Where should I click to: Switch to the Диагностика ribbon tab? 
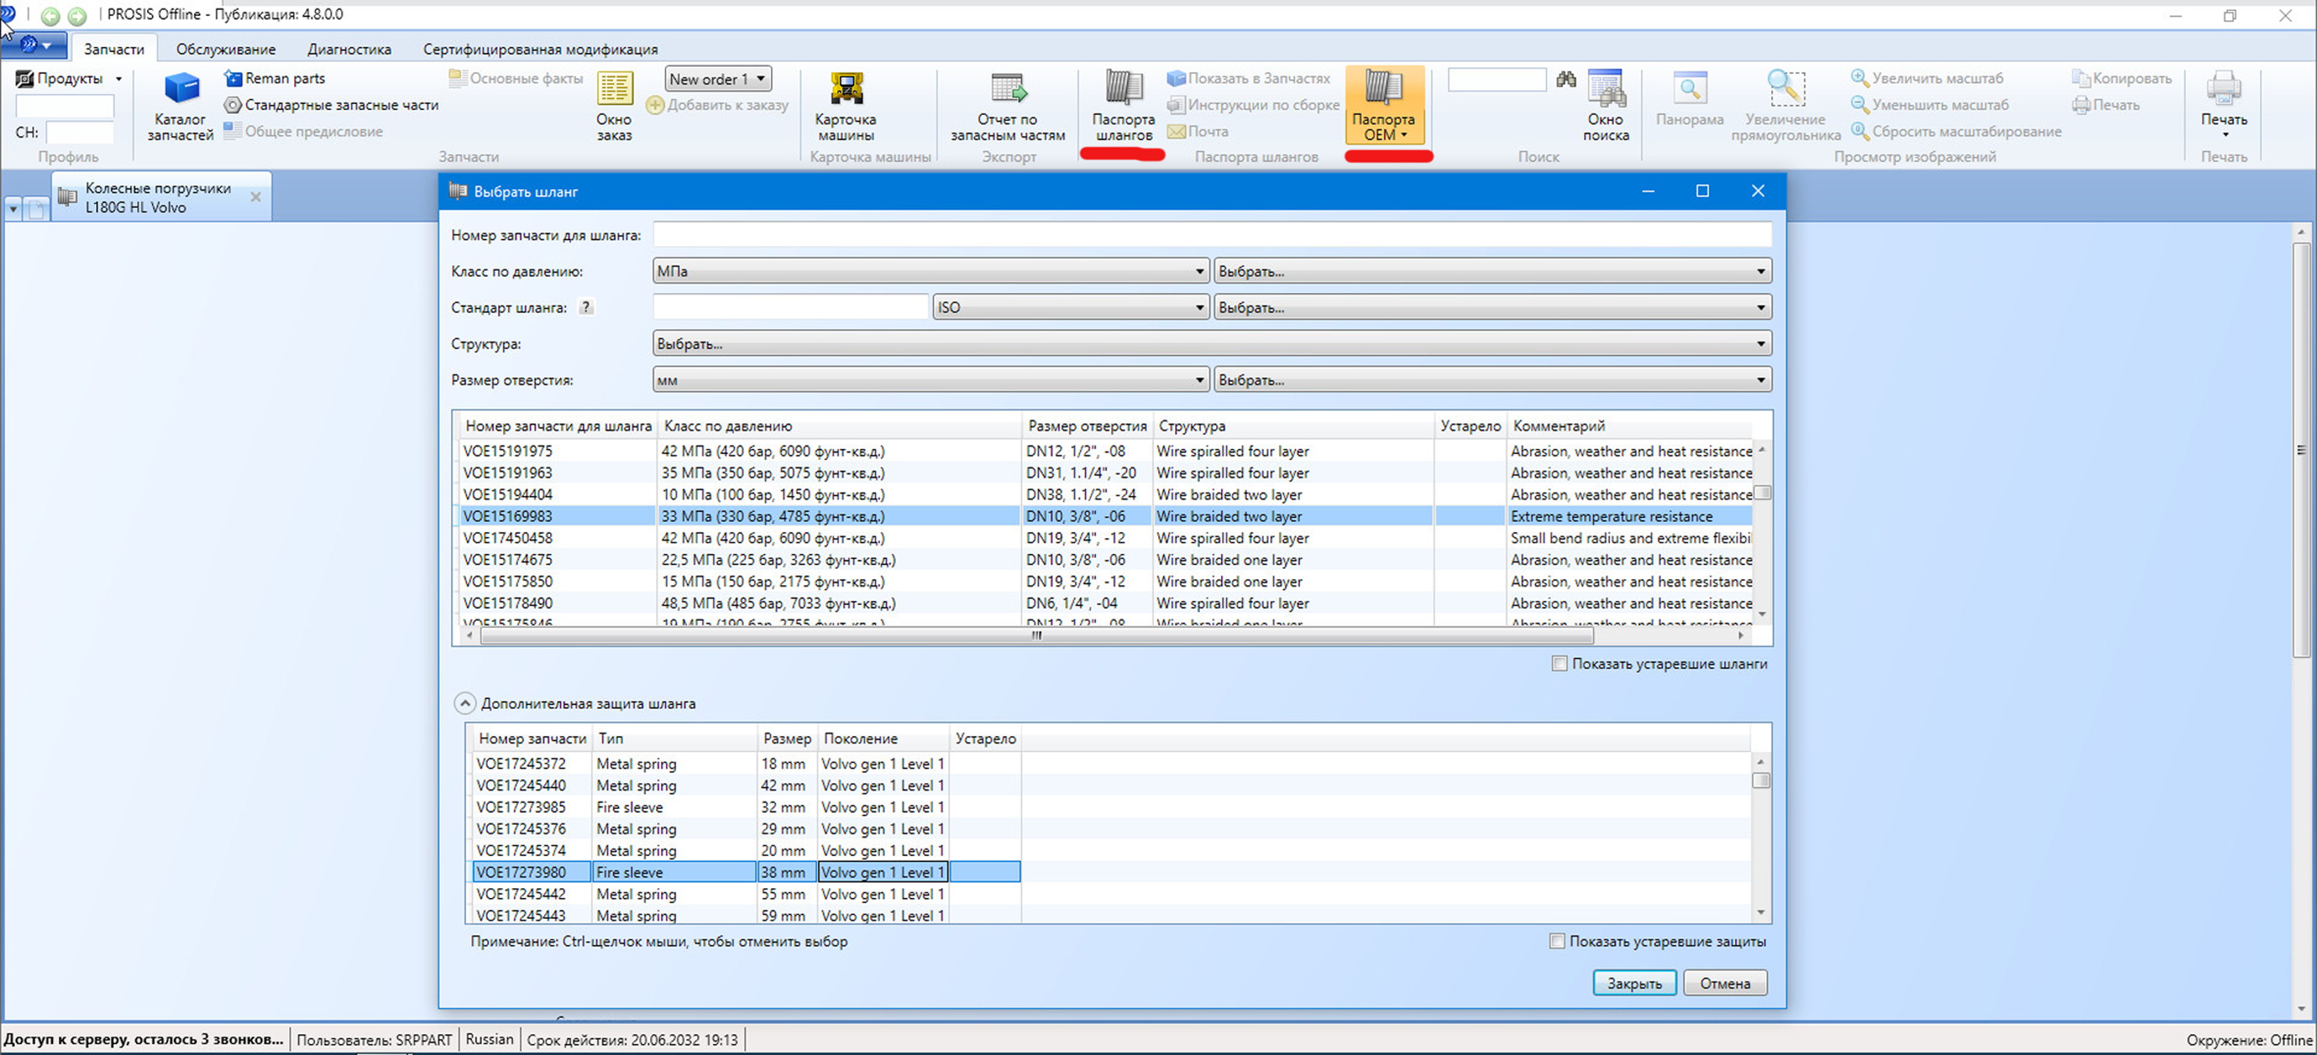(x=349, y=50)
